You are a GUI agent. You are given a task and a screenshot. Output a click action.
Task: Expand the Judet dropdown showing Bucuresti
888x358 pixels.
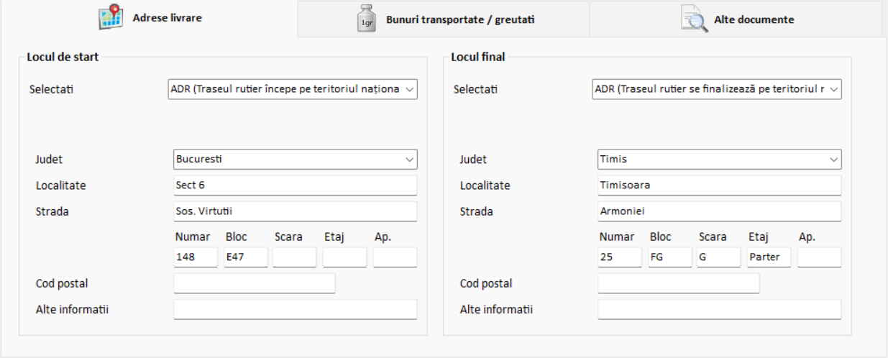point(296,159)
